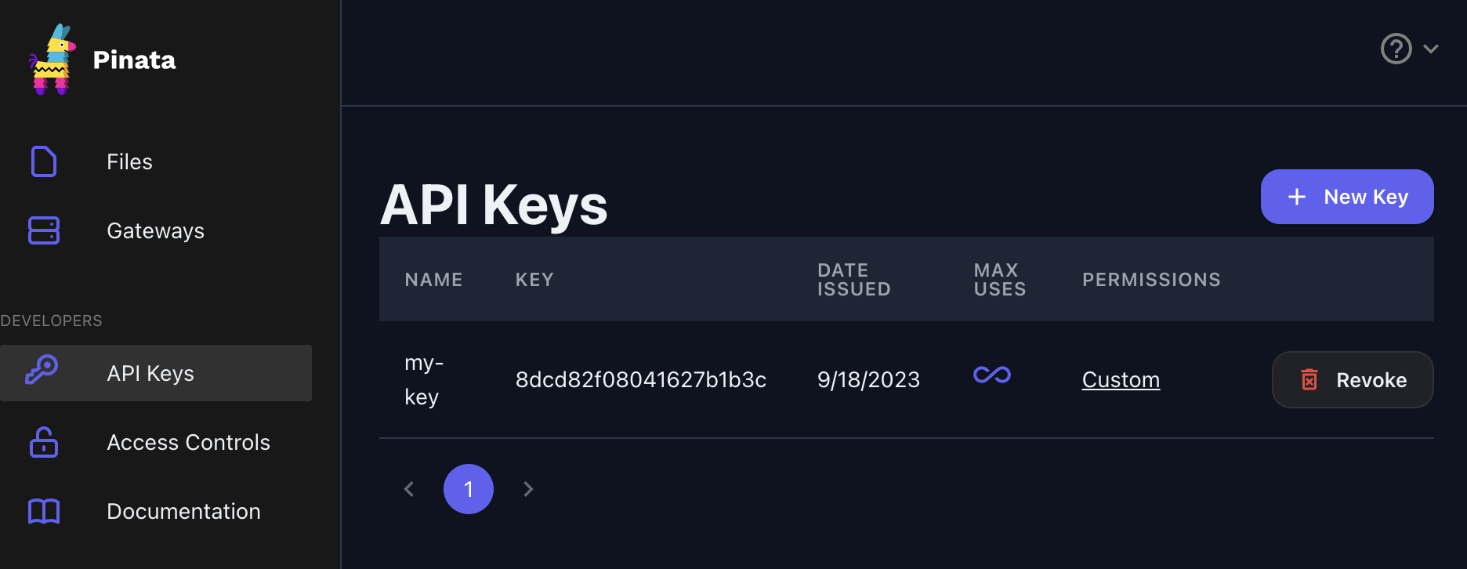The width and height of the screenshot is (1467, 569).
Task: Click the Gateways sidebar icon
Action: pos(43,230)
